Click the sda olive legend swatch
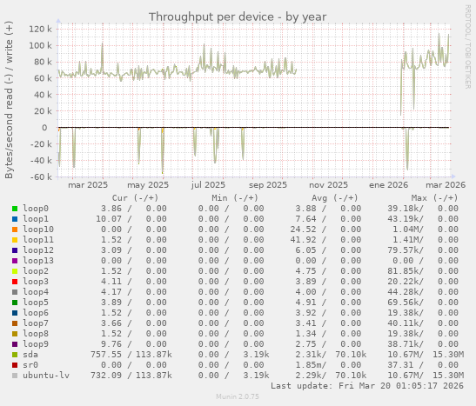 [15, 355]
